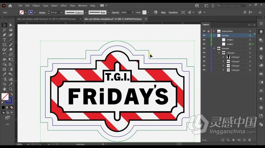265x148 pixels.
Task: Target the Artwork layer circle
Action: pos(250,48)
